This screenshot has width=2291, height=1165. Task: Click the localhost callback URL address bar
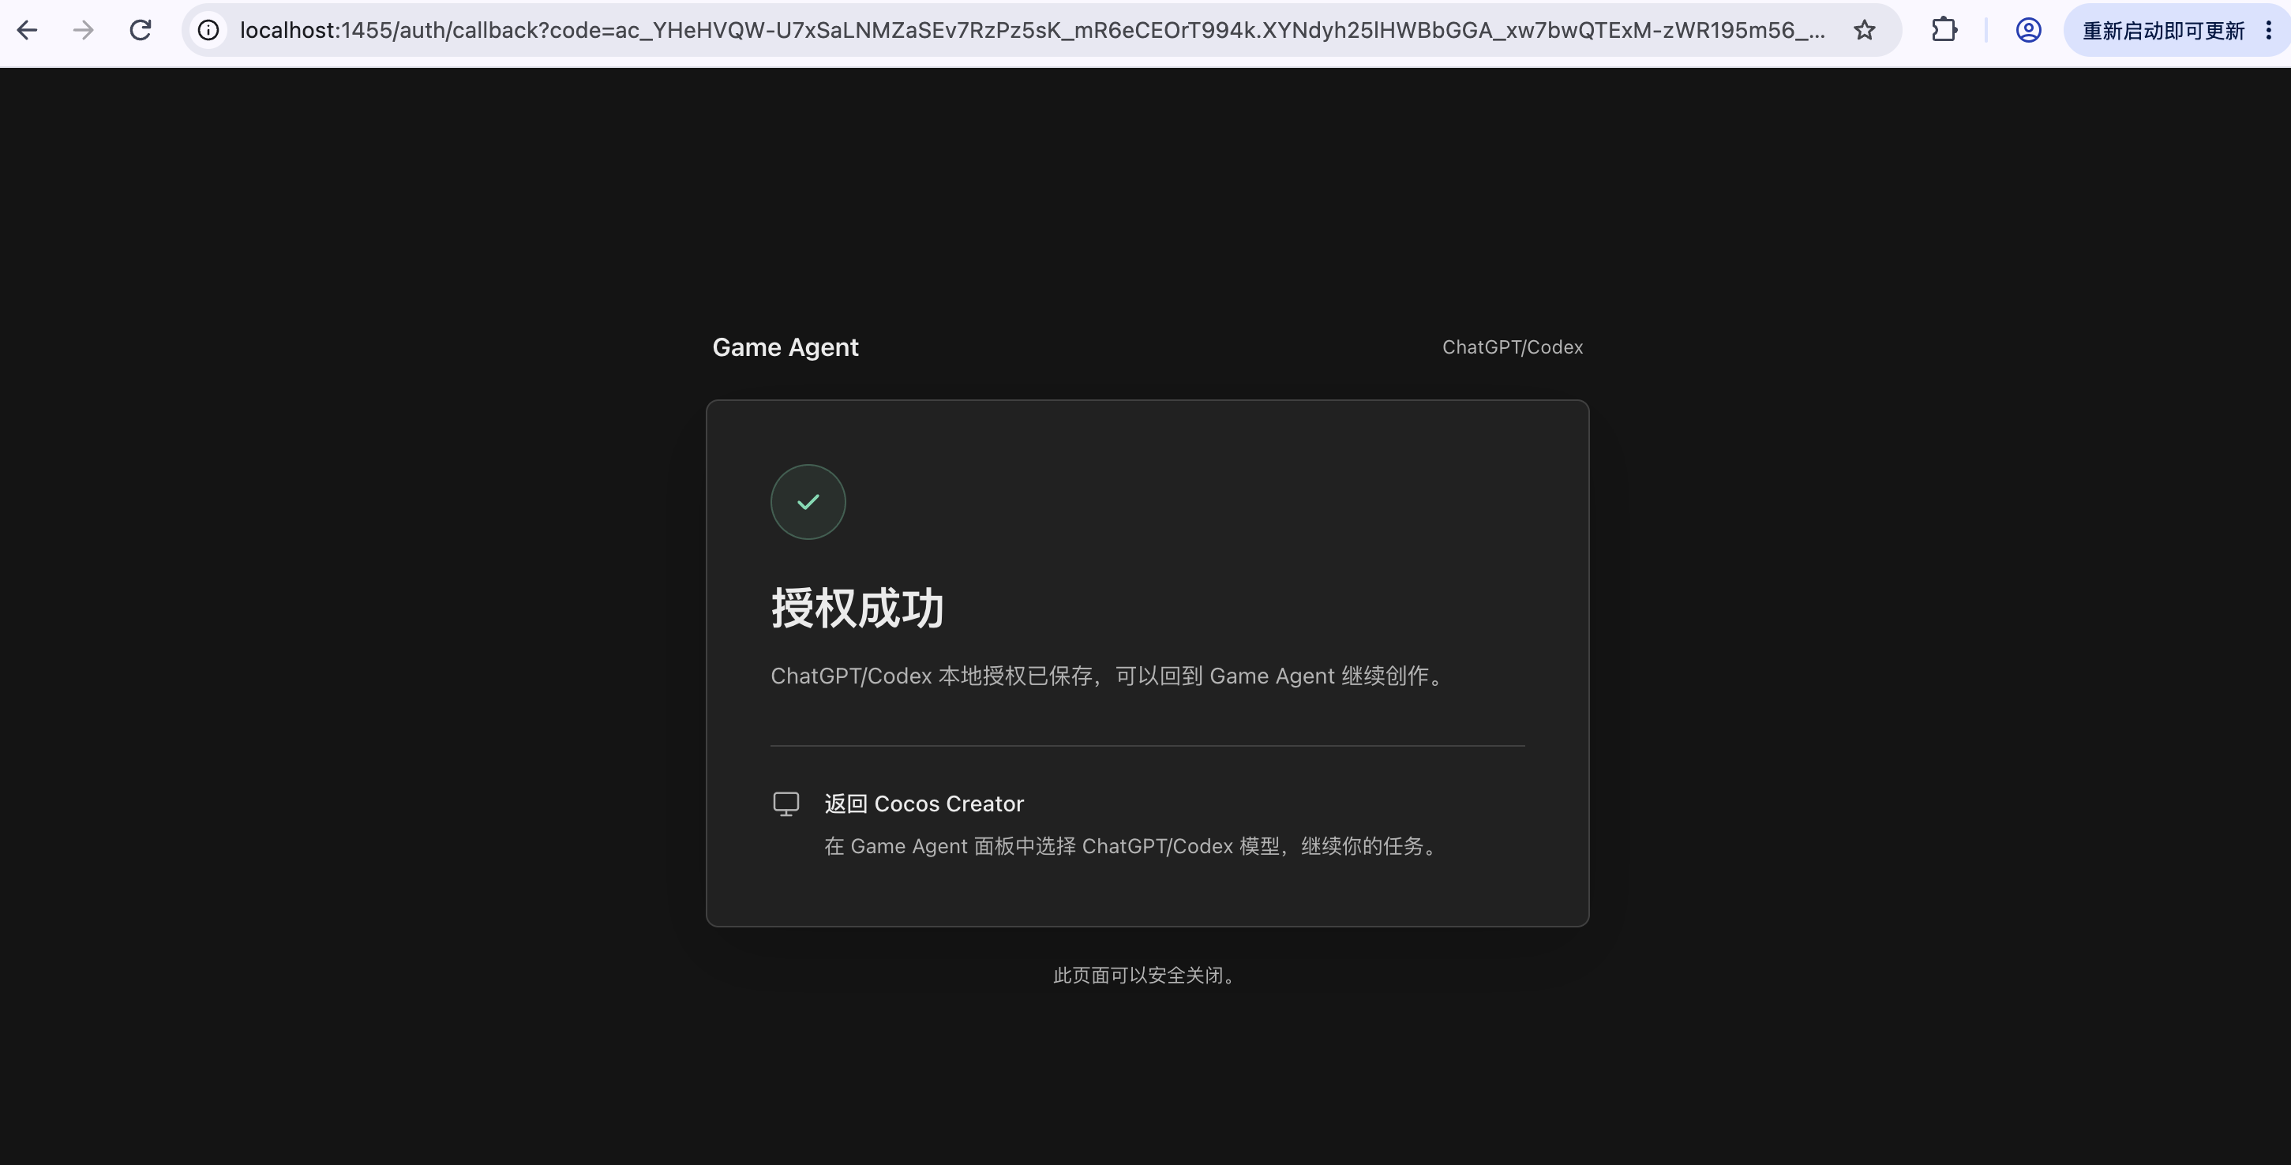coord(1032,30)
